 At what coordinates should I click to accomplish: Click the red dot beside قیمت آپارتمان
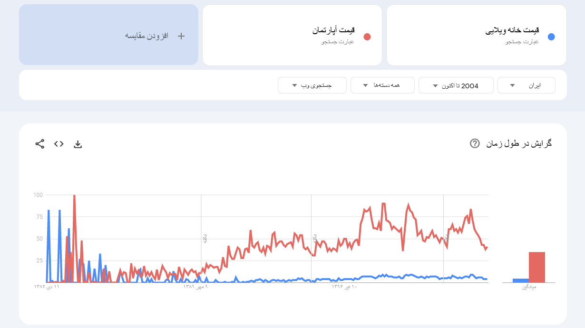click(x=367, y=37)
